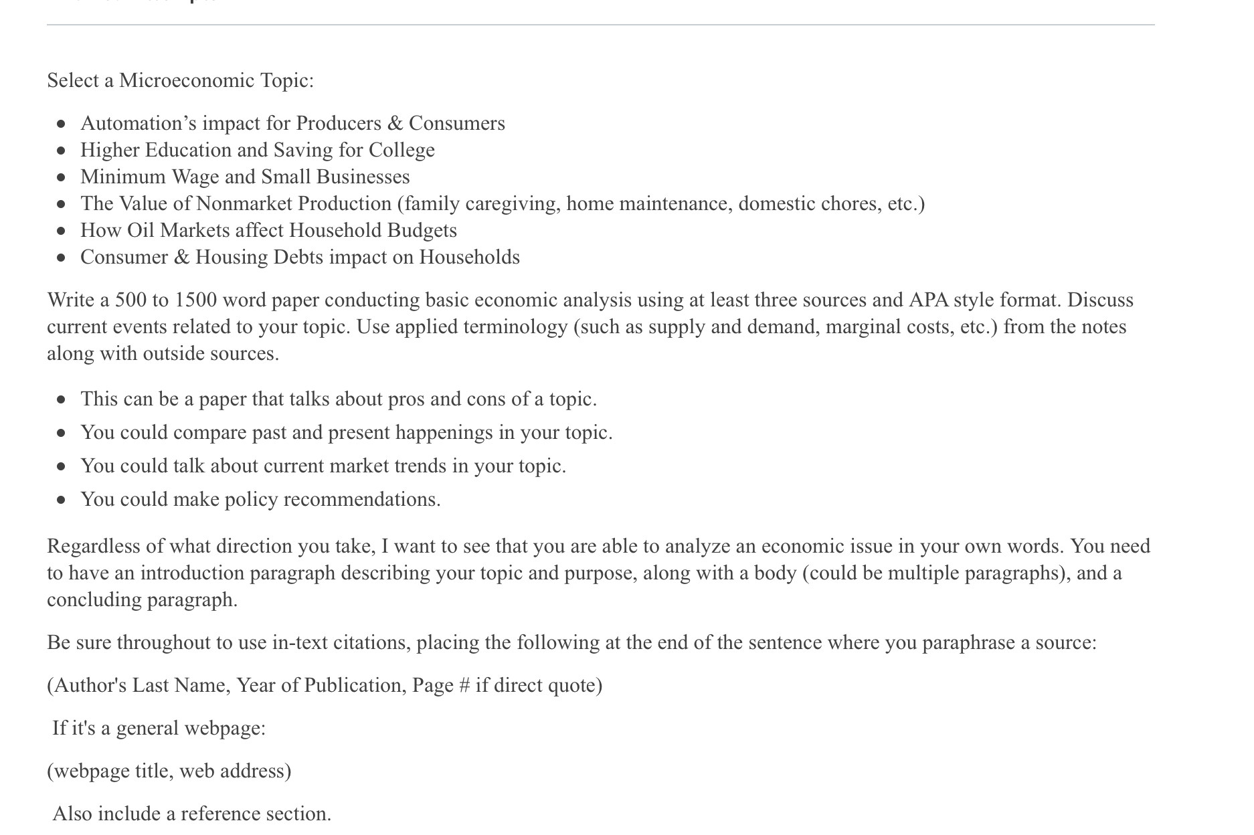Select Consumer & Housing Debts impact on Households item
Viewport: 1254px width, 835px height.
tap(300, 258)
